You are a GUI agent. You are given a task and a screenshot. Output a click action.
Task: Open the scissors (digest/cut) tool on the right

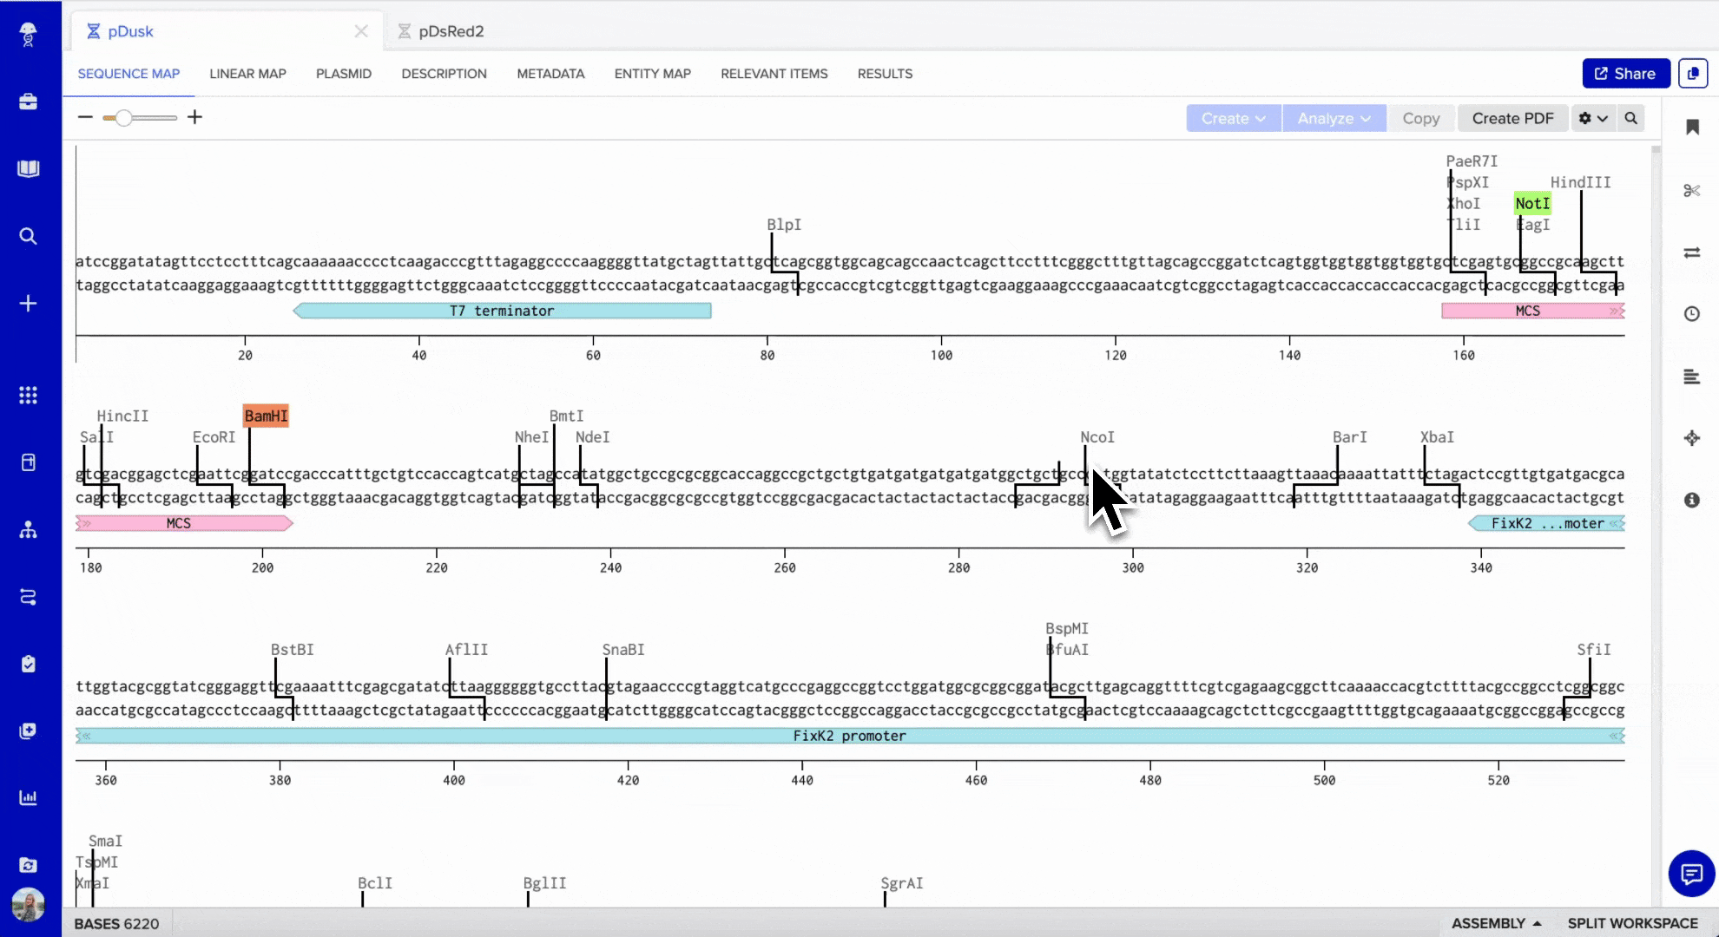click(x=1691, y=189)
